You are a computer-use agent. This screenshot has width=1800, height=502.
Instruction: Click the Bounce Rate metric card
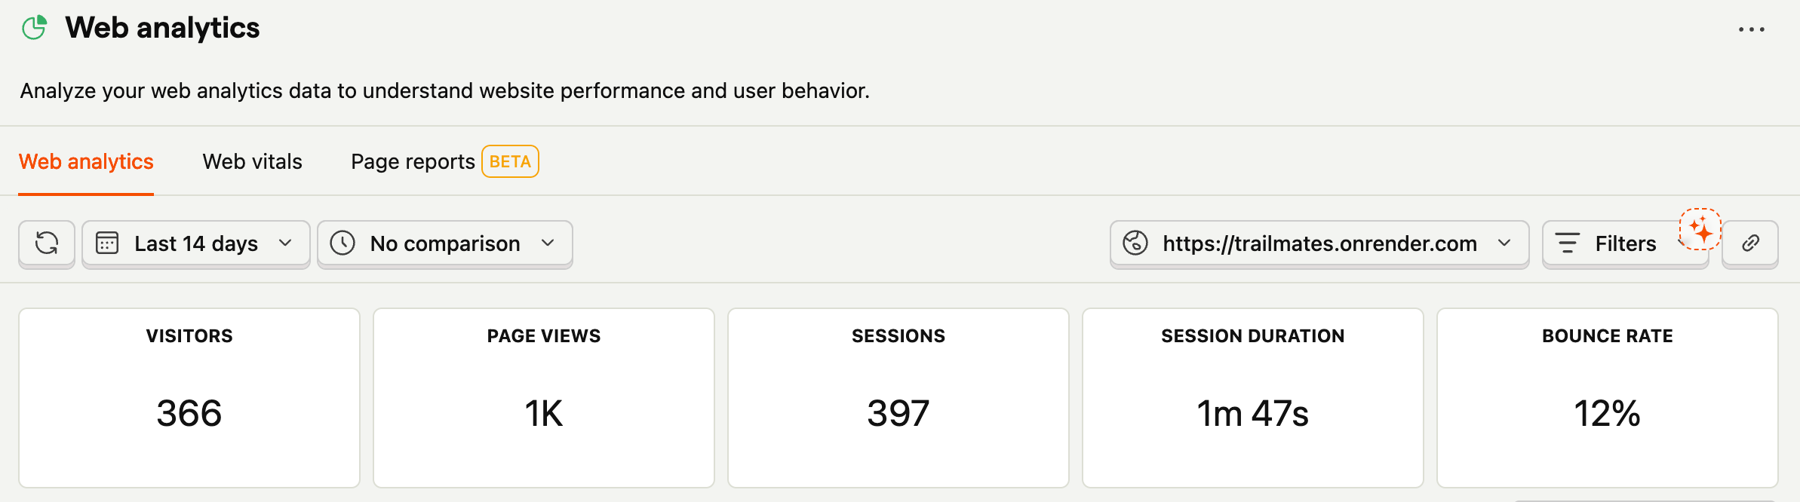(1607, 396)
